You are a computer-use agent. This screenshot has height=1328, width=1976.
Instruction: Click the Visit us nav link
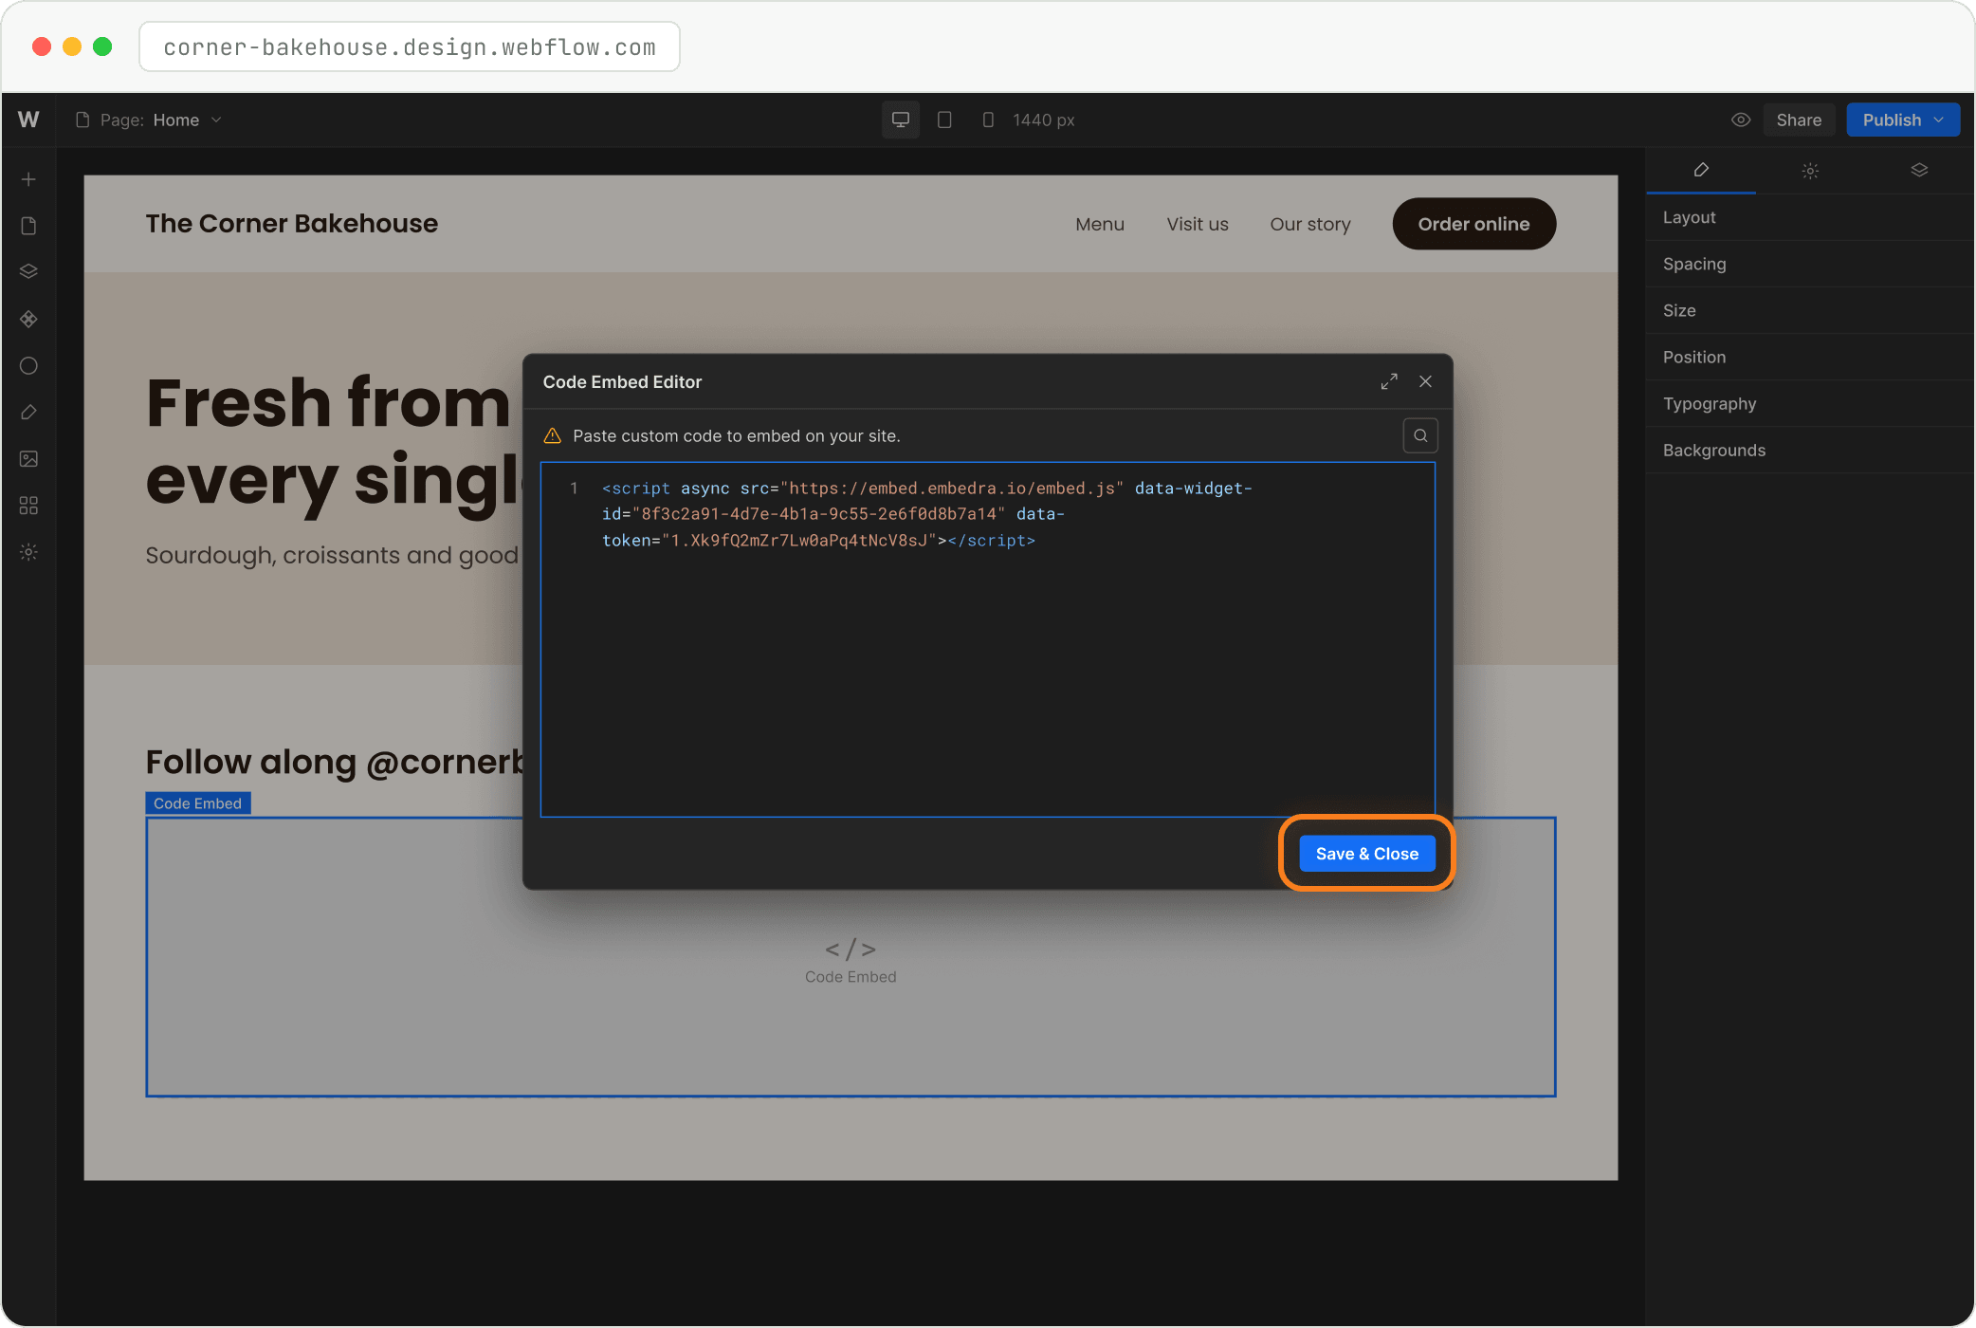[1198, 224]
